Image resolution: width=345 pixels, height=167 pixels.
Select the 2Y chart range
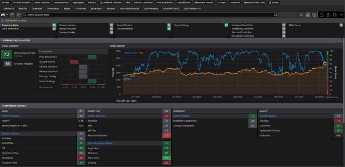123,101
